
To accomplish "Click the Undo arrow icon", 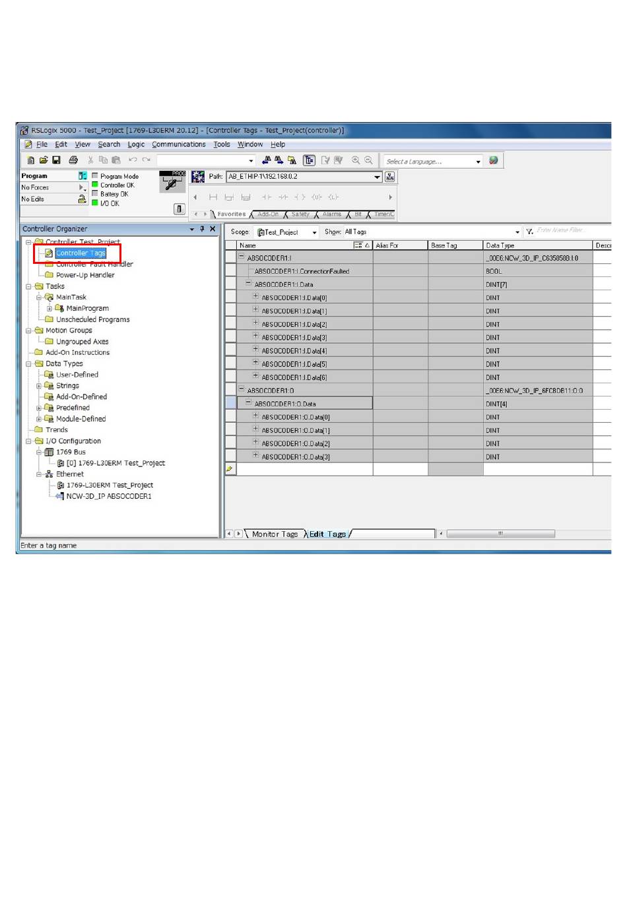I will pyautogui.click(x=133, y=160).
